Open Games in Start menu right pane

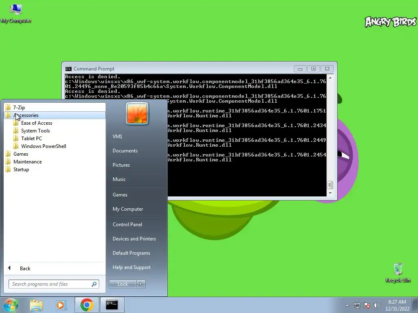pos(137,195)
